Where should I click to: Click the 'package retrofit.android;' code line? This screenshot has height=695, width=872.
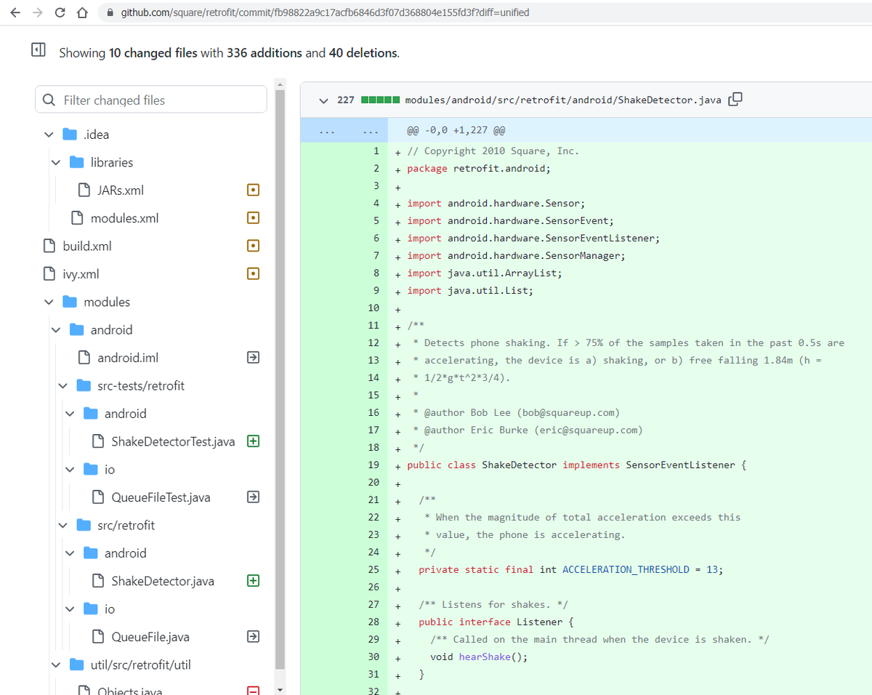point(479,168)
